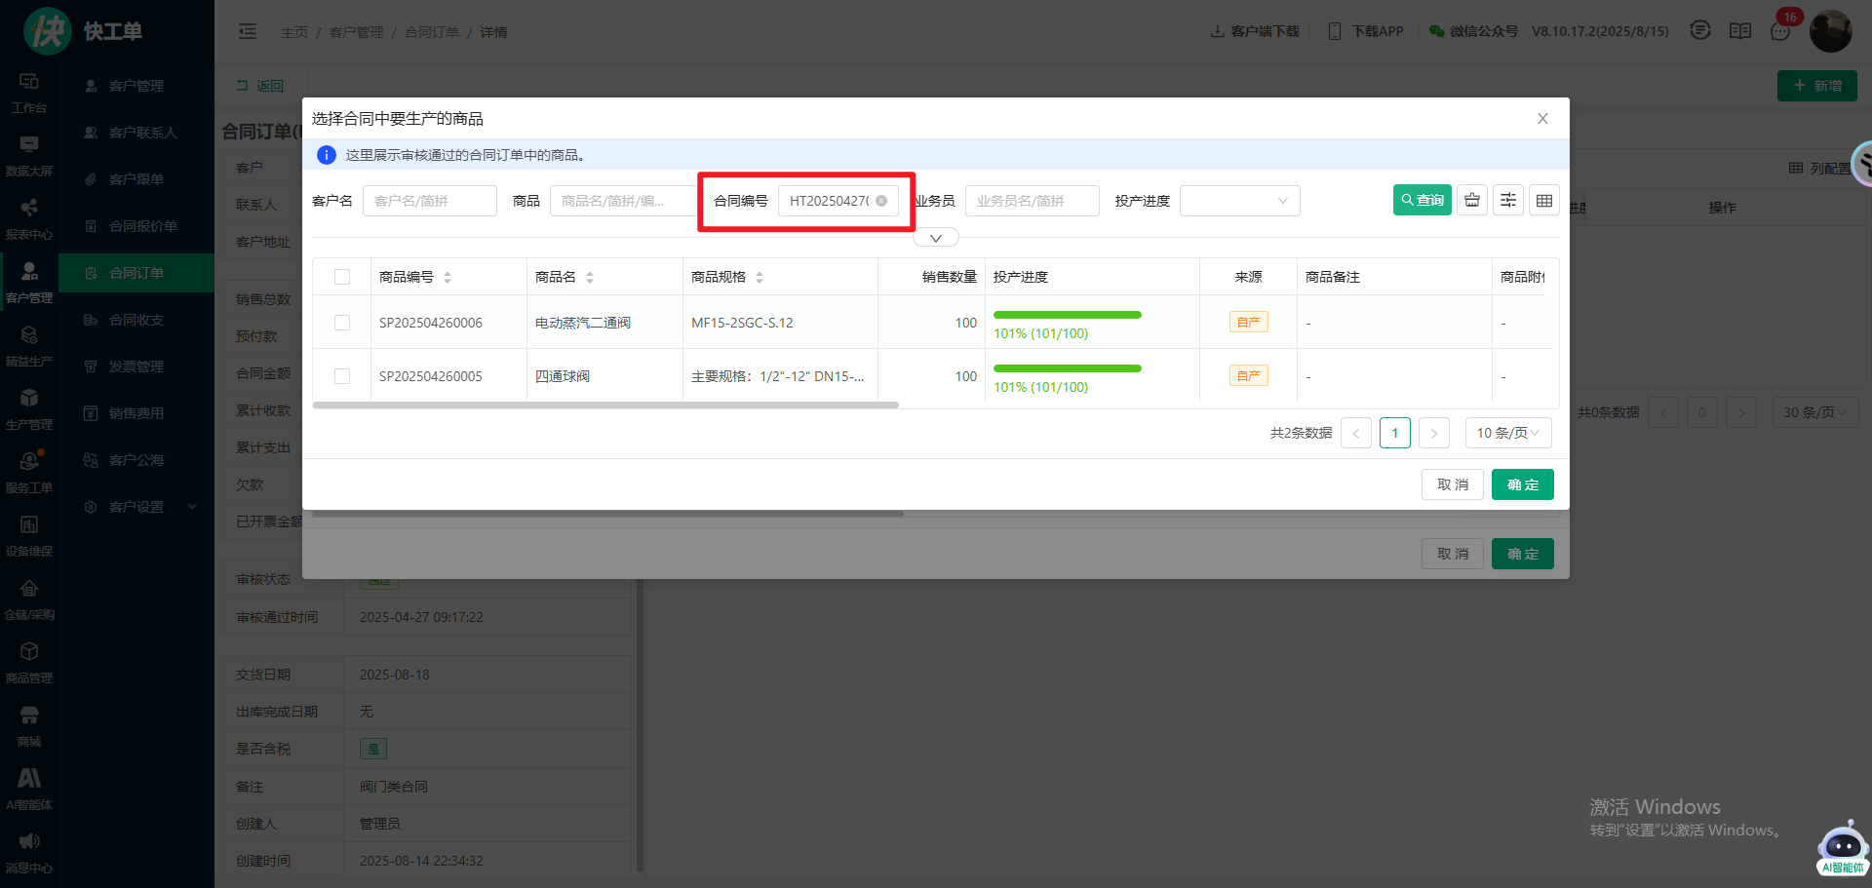Open the 10 条/页 page size dropdown
Viewport: 1872px width, 888px height.
click(1507, 433)
